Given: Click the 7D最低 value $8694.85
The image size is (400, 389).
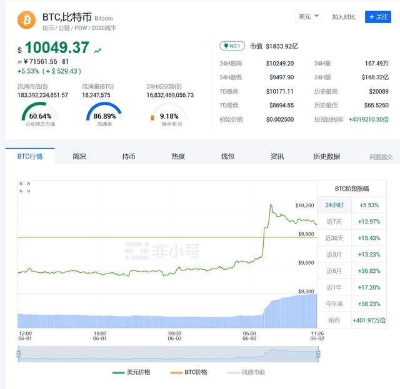Looking at the screenshot, I should click(x=282, y=106).
